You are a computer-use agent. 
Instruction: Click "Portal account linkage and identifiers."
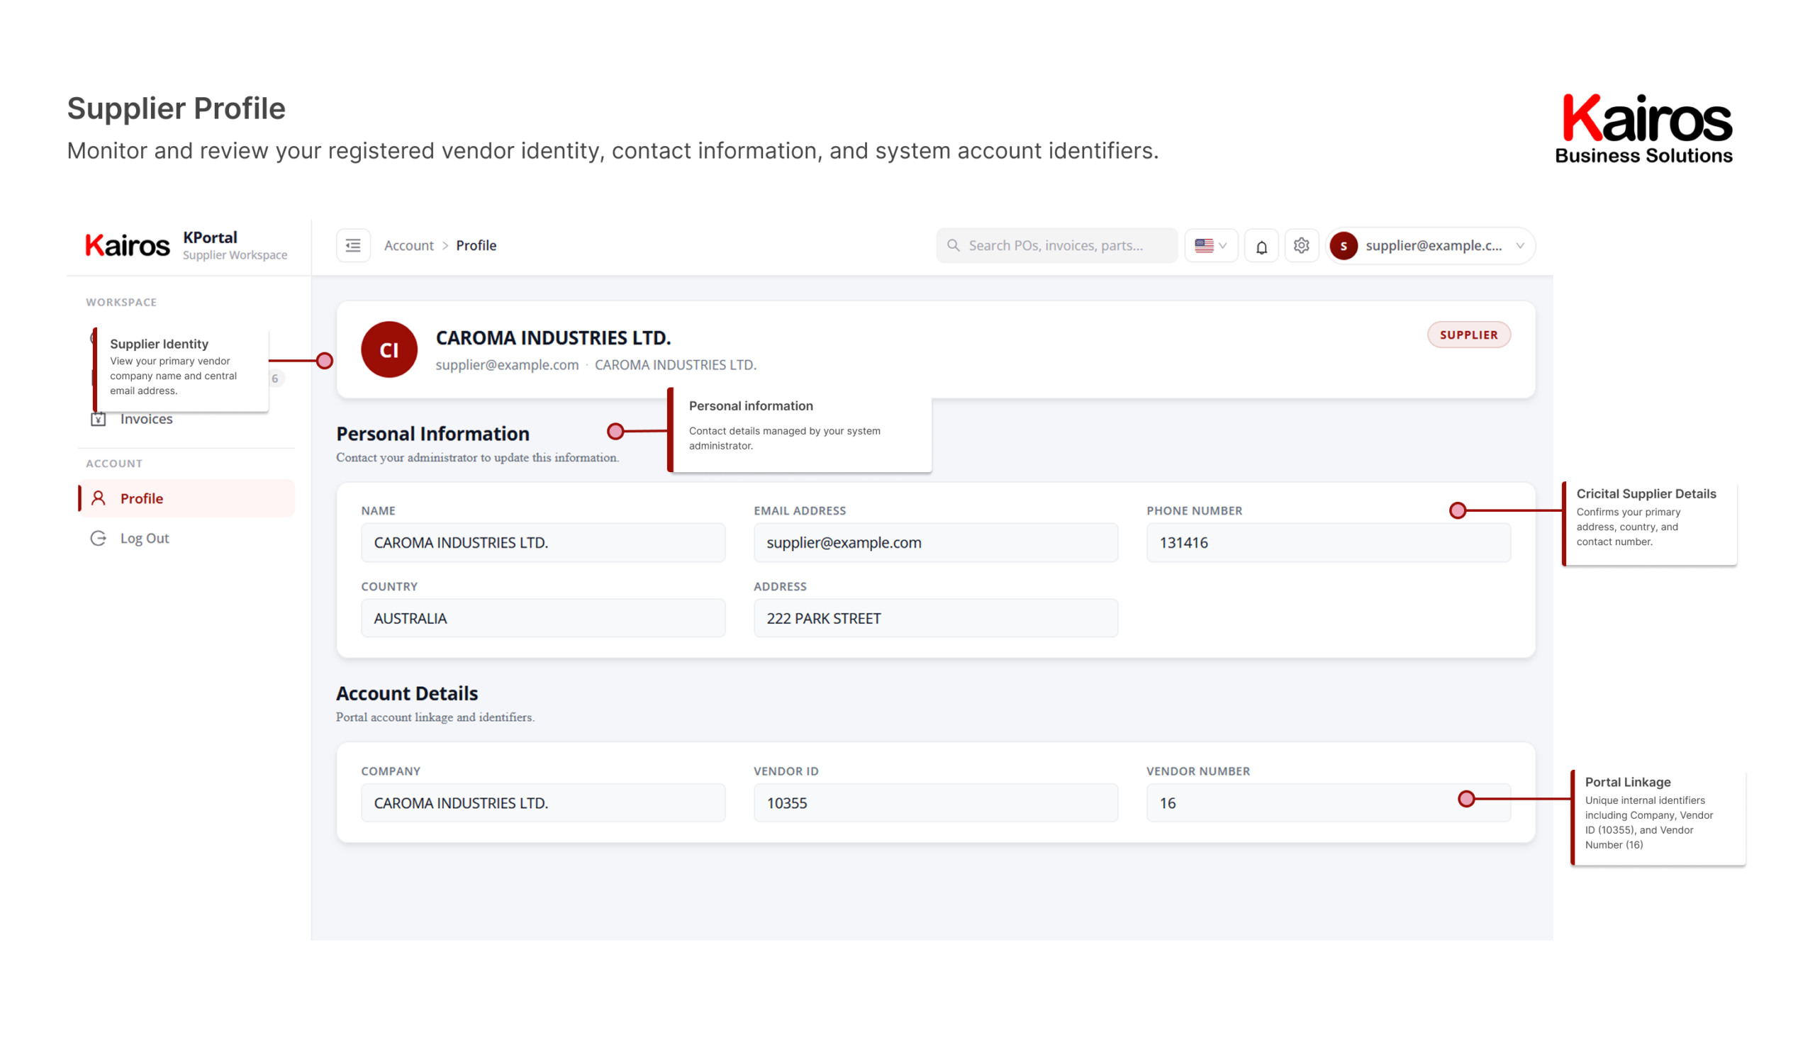click(435, 717)
